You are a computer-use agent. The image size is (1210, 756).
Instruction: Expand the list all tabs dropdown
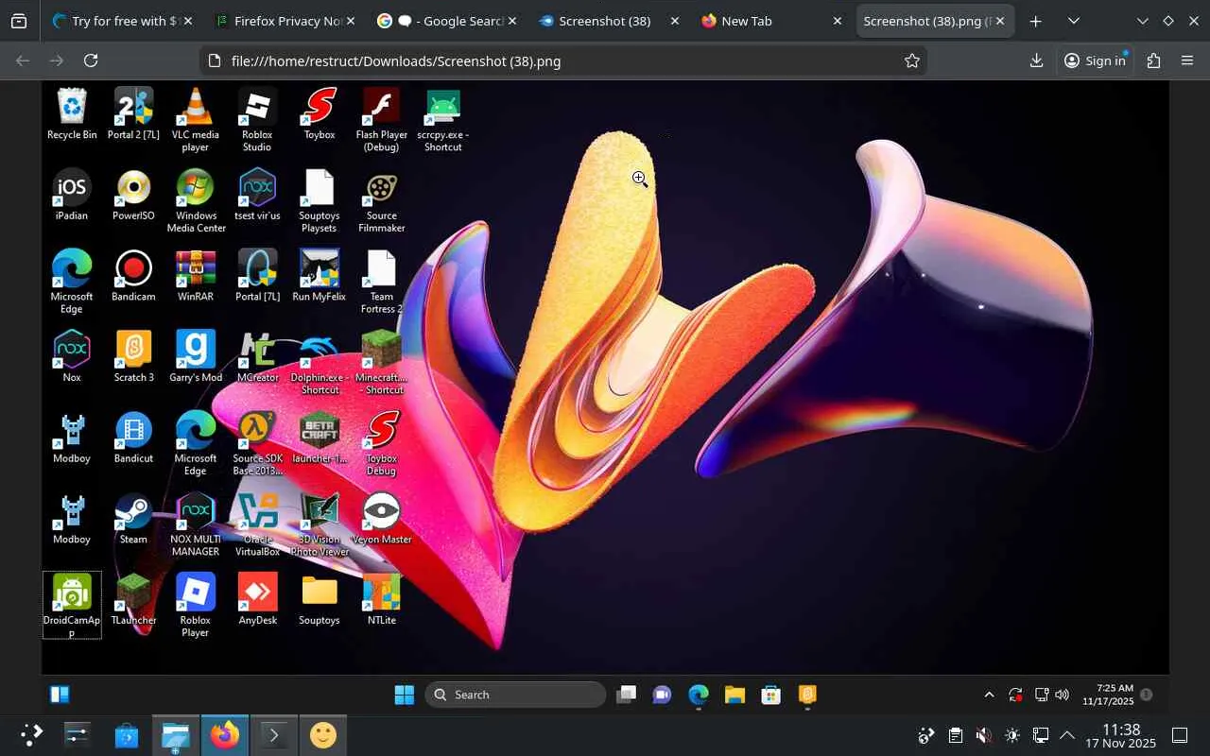[1073, 21]
